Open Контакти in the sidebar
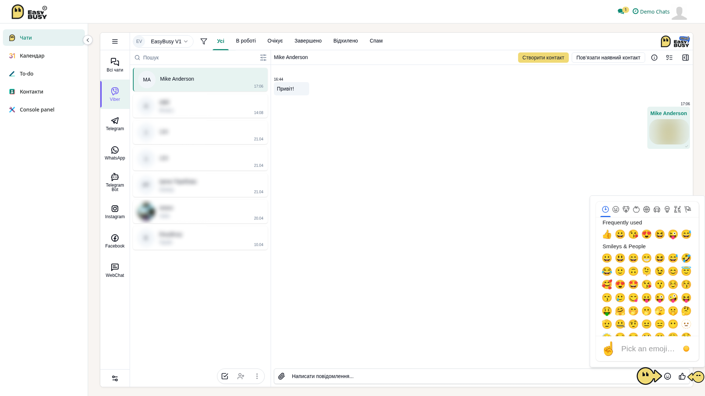Viewport: 705px width, 396px height. coord(44,92)
